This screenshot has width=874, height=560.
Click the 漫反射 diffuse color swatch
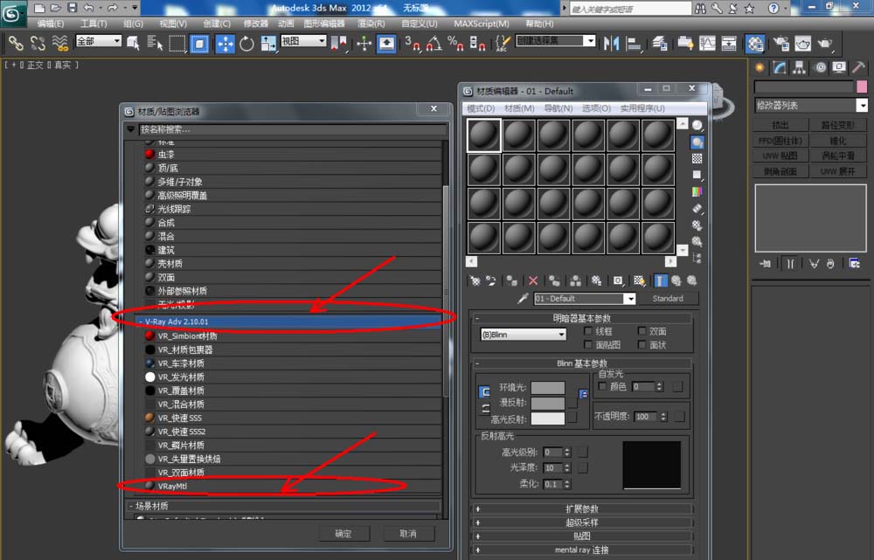[548, 402]
